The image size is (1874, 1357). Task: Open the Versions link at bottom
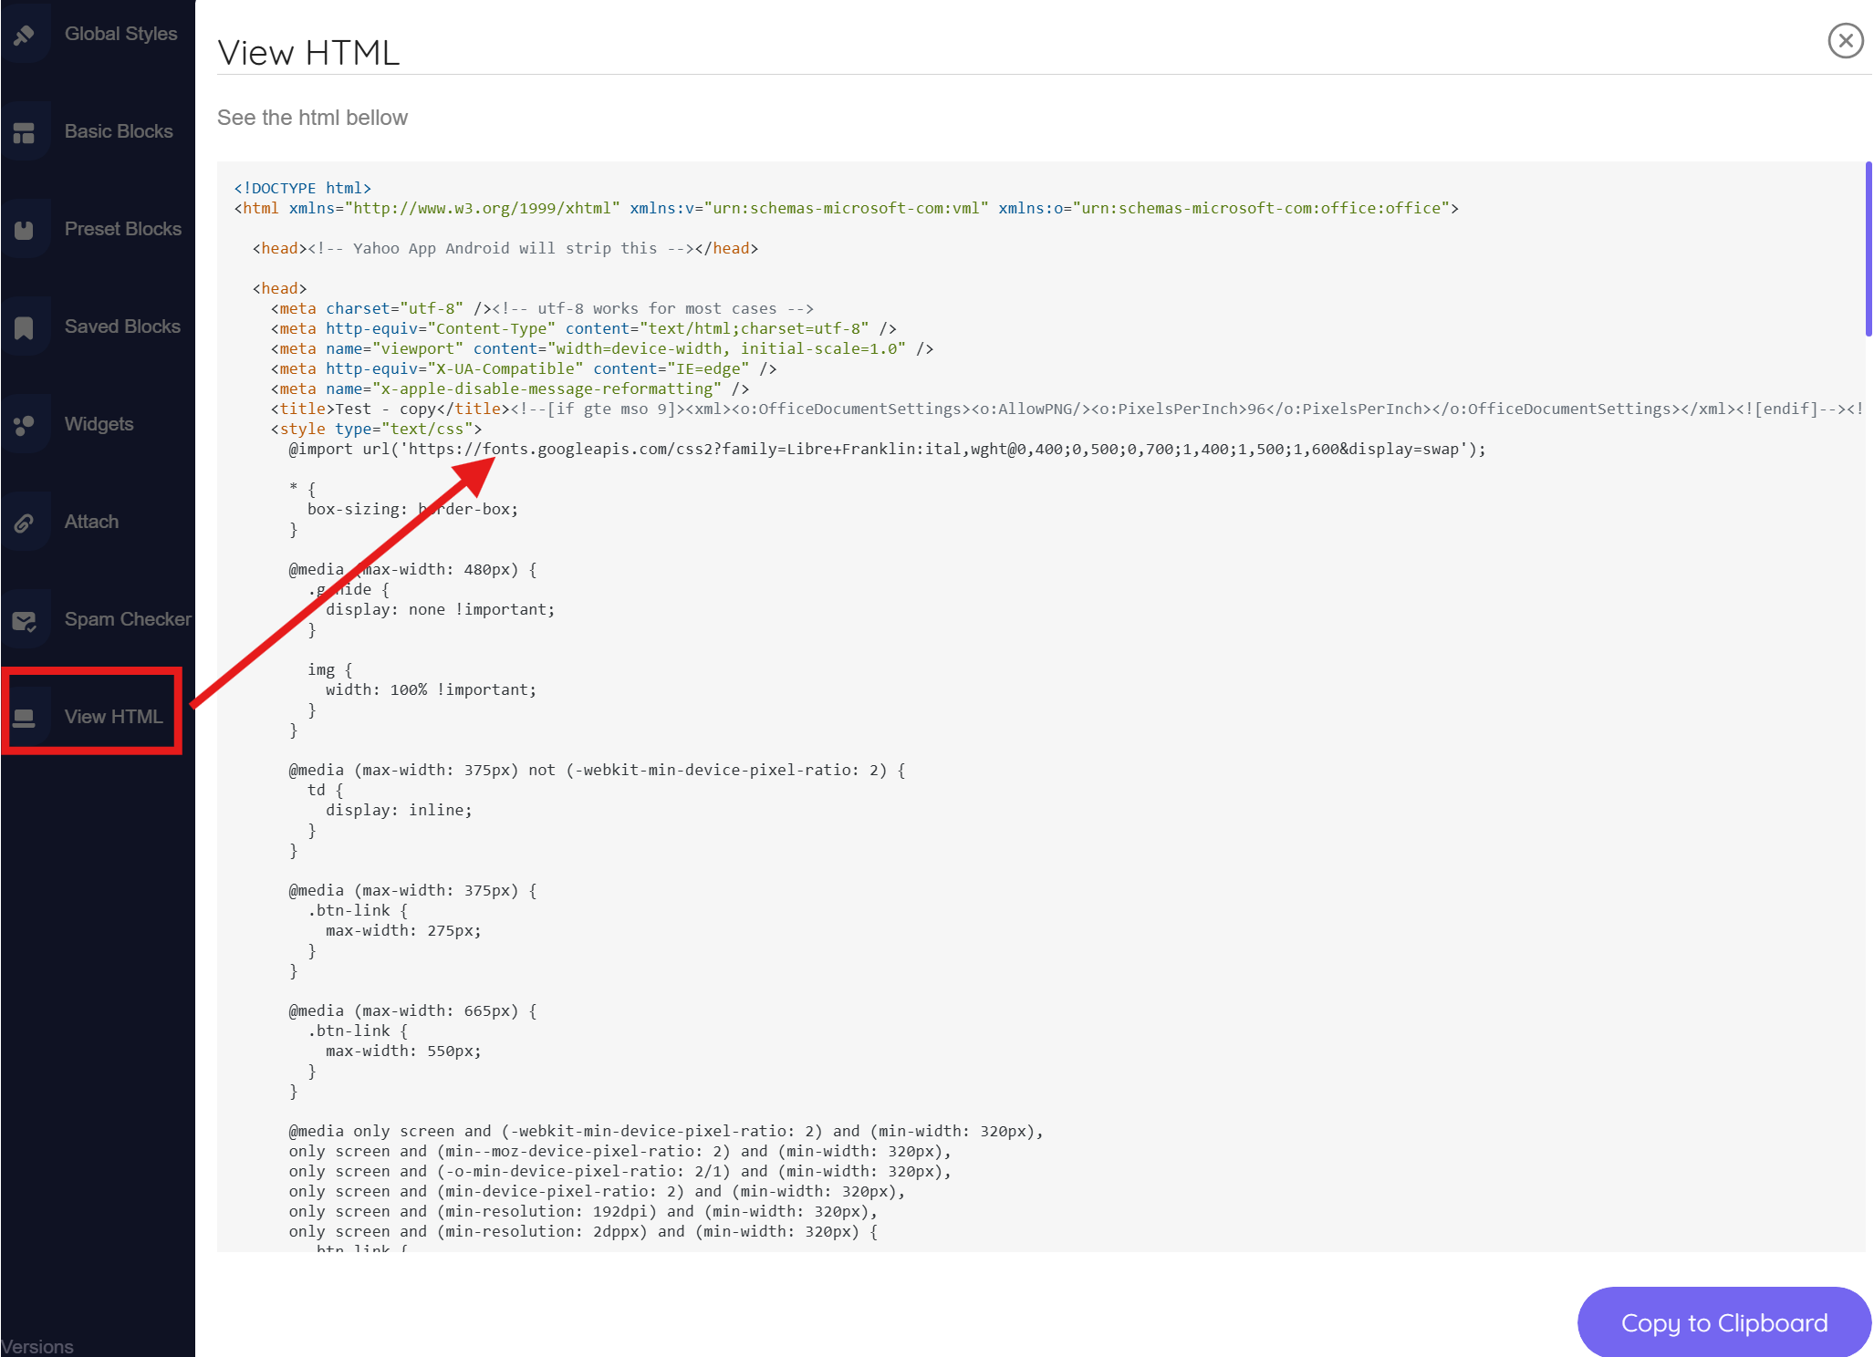point(37,1346)
